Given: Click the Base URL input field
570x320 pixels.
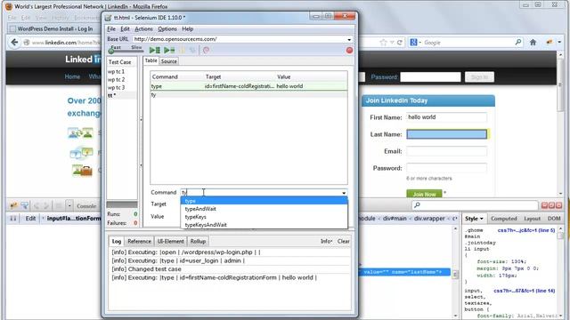Looking at the screenshot, I should tap(239, 39).
